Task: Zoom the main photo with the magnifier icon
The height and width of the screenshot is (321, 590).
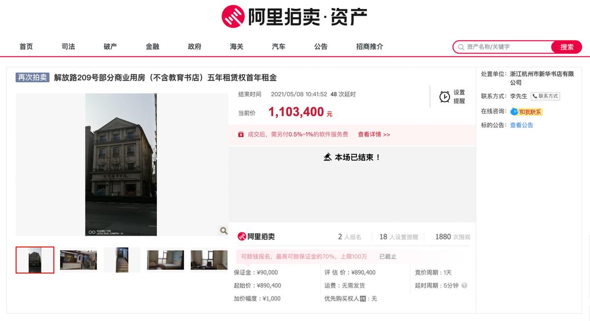Action: click(223, 230)
